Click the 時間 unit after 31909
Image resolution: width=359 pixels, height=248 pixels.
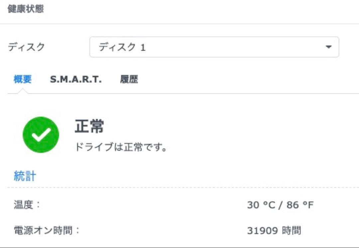point(292,230)
